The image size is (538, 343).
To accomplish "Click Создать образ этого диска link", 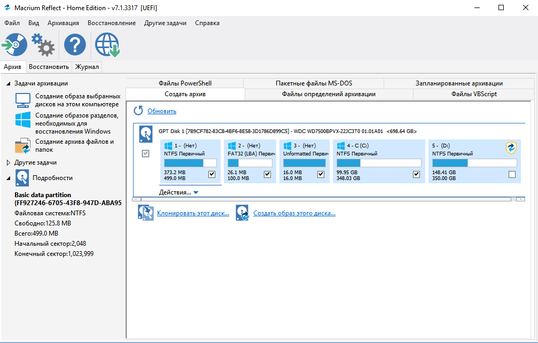I will [294, 213].
